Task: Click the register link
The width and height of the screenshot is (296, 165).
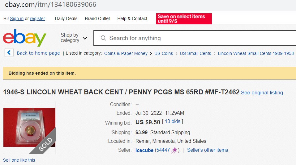Action: point(37,19)
